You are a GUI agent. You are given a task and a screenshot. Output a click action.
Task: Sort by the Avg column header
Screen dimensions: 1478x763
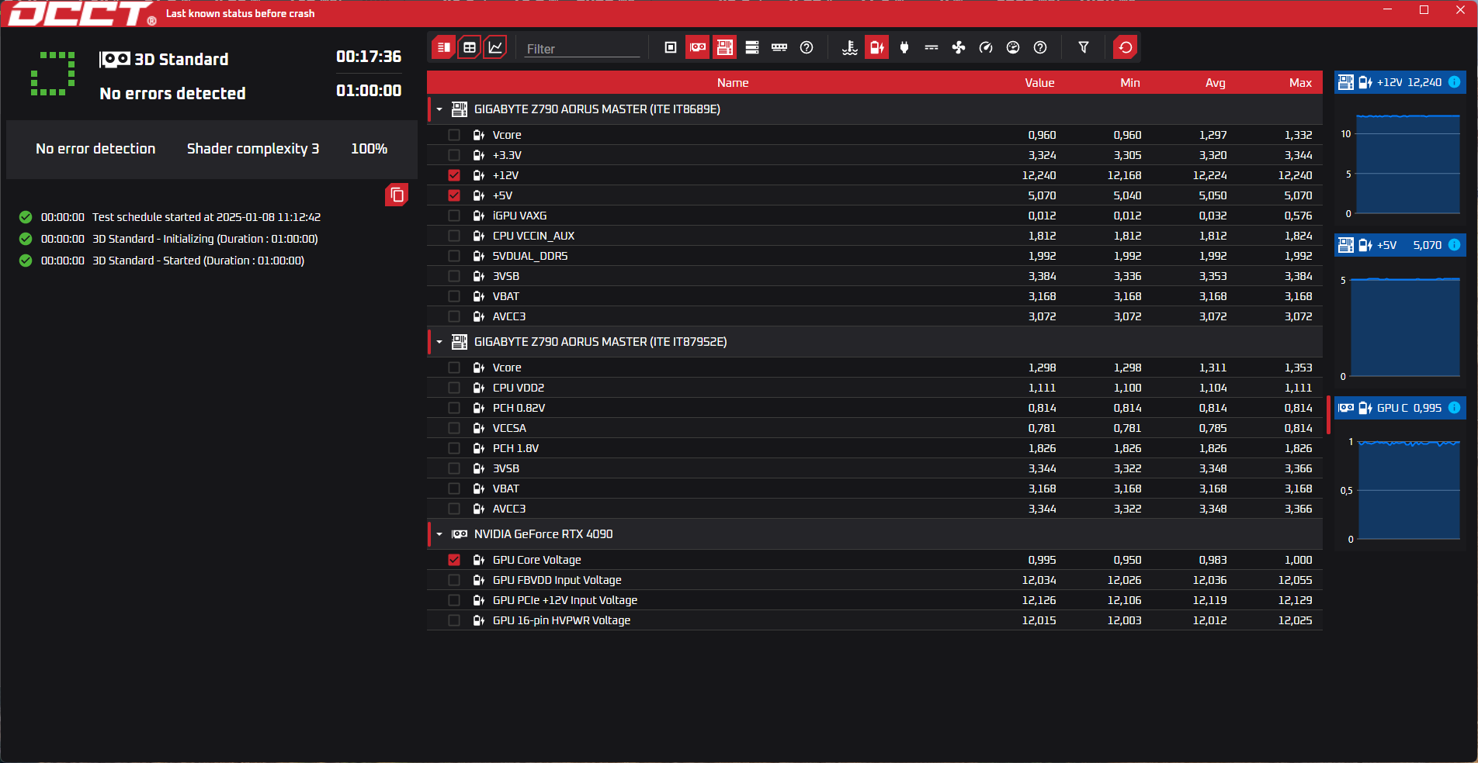point(1216,83)
